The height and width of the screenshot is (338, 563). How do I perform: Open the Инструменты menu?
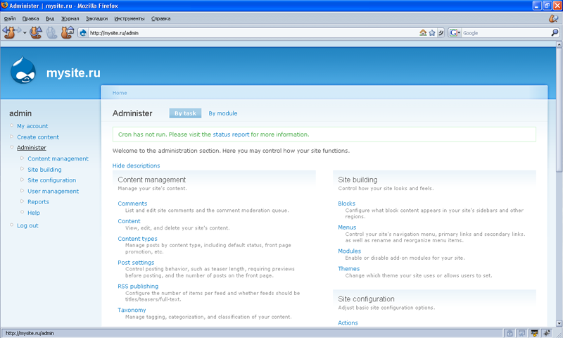click(129, 18)
